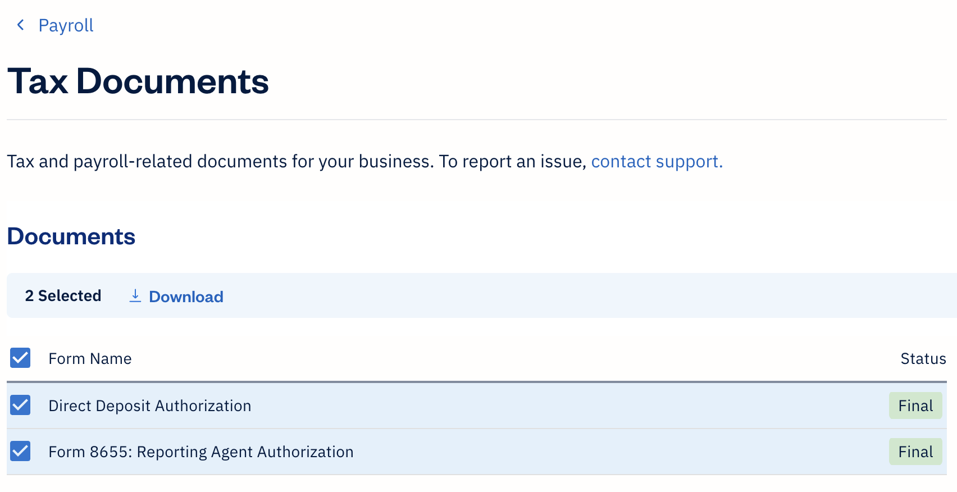Viewport: 957px width, 492px height.
Task: Click the selection toolbar above the table
Action: 477,296
